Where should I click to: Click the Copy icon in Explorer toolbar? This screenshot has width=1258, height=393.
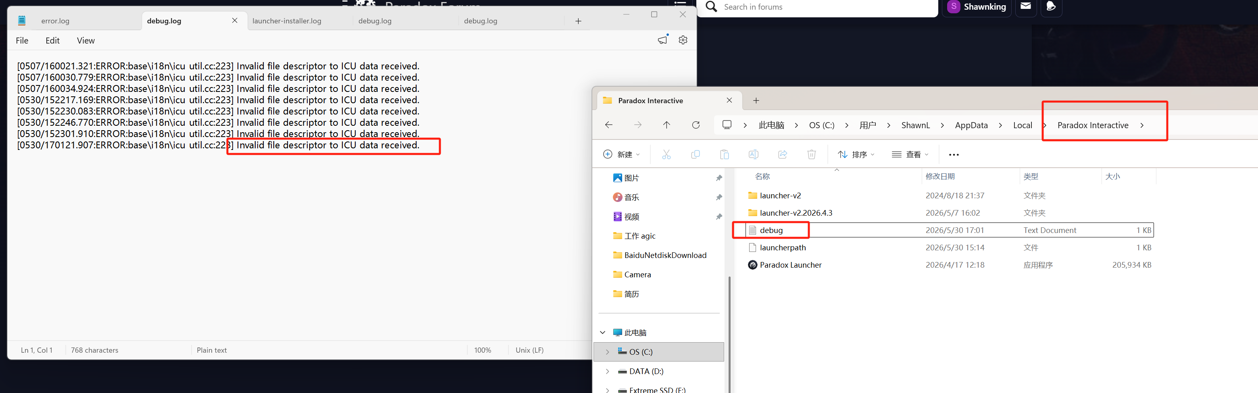pos(696,154)
